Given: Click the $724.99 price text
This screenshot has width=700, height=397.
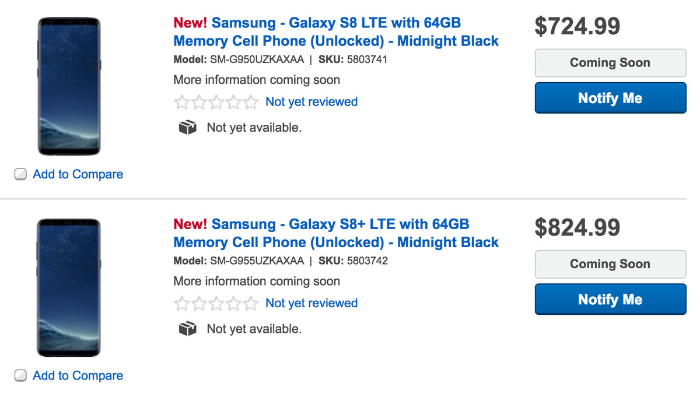Looking at the screenshot, I should (x=577, y=26).
